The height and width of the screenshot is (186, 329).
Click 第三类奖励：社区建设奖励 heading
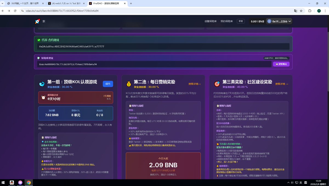(x=247, y=82)
